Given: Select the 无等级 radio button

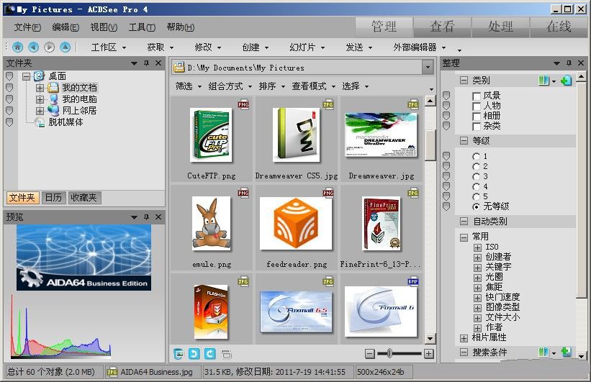Looking at the screenshot, I should point(477,206).
